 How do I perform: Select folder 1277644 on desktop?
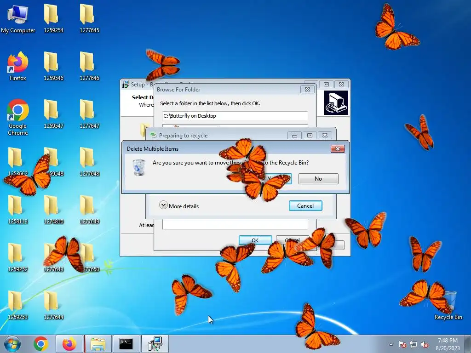tap(53, 305)
